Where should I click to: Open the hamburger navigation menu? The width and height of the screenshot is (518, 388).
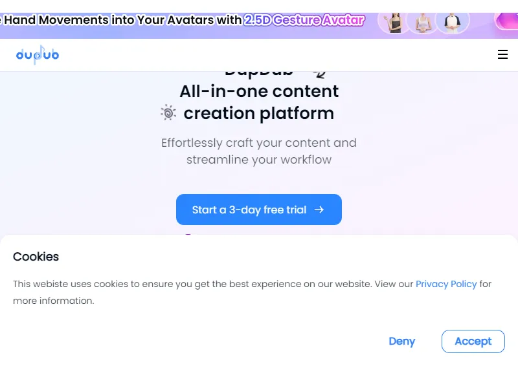tap(502, 54)
